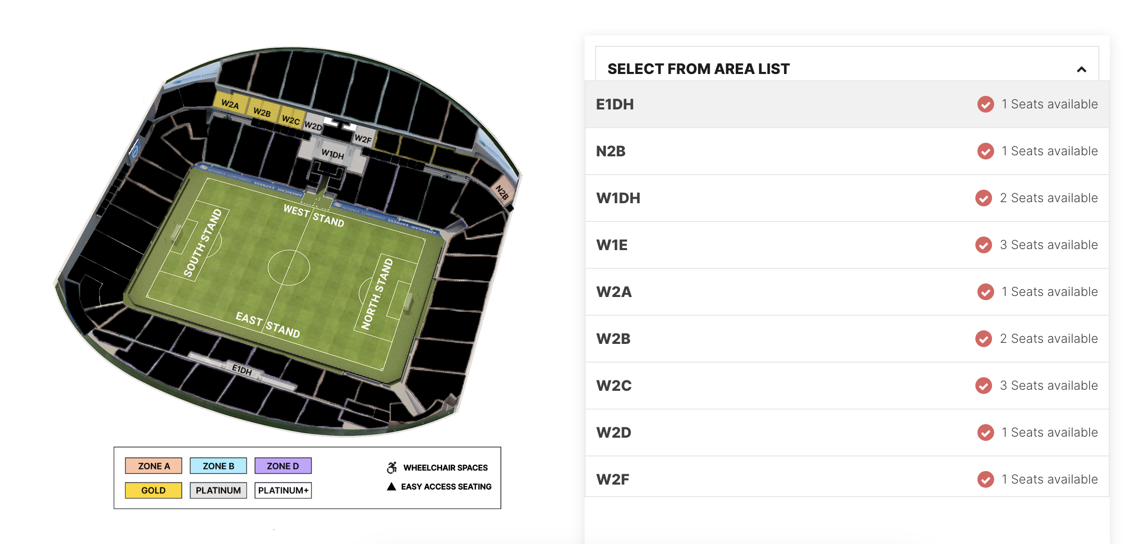Click the checkmark icon in W2C row

click(x=984, y=386)
